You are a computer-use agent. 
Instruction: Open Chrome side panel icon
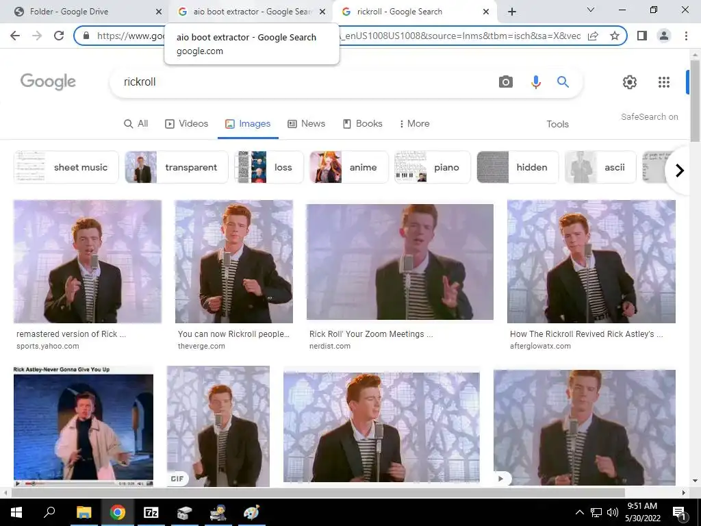pos(642,36)
